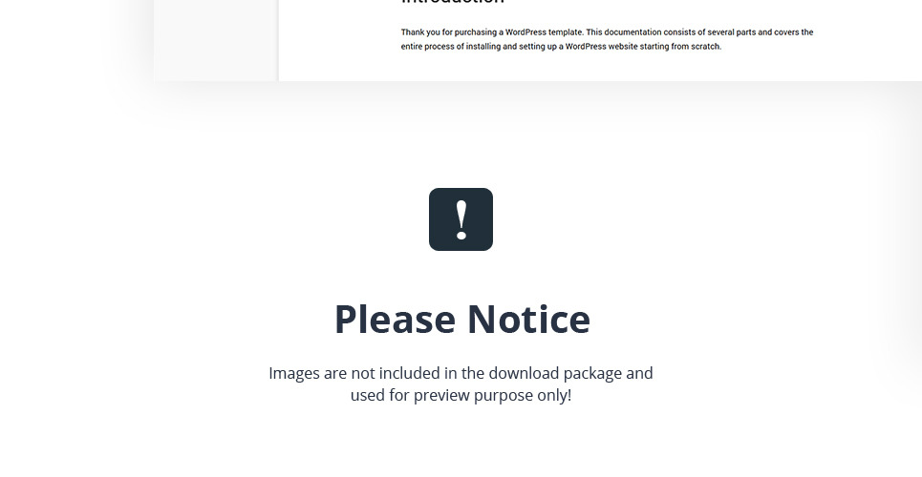
Task: Click the word "Notice" in the heading
Action: (528, 319)
